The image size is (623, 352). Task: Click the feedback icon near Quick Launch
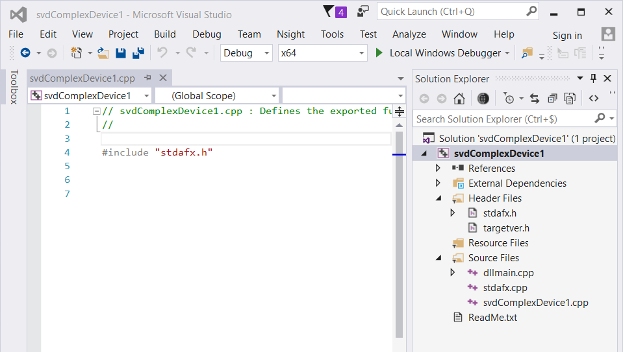tap(362, 12)
